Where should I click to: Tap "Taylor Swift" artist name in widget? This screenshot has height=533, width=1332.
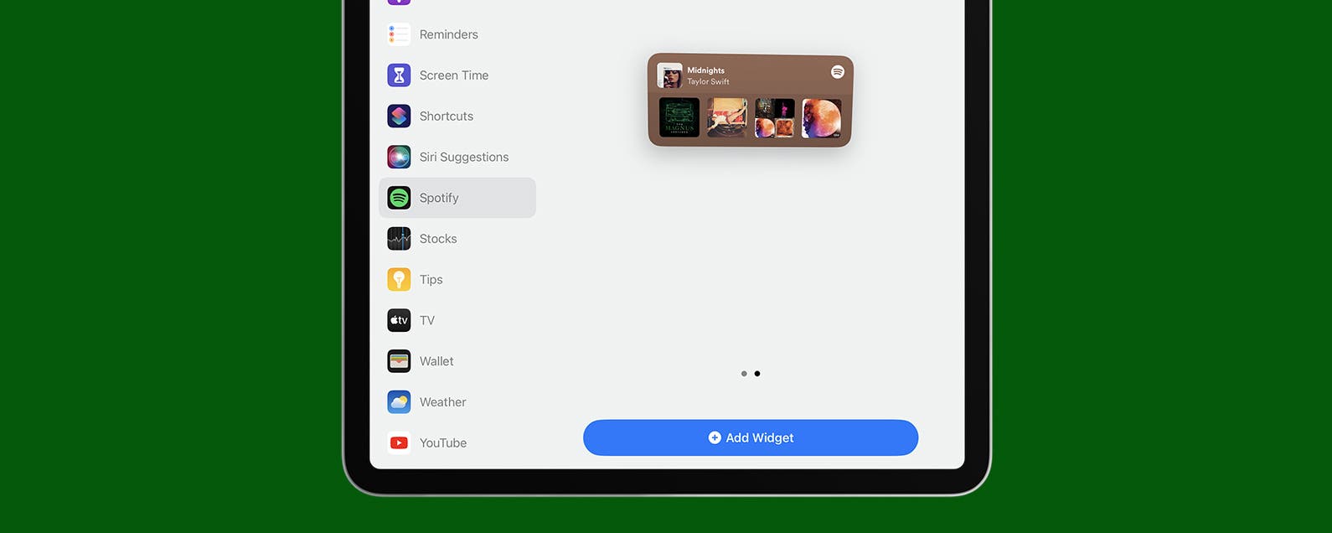pos(709,81)
